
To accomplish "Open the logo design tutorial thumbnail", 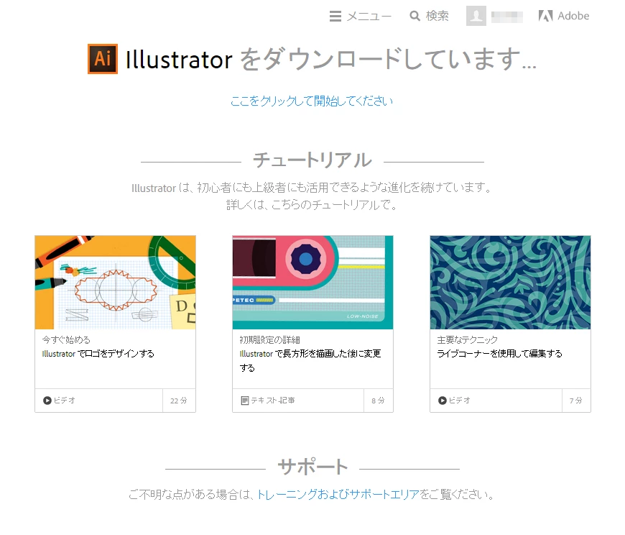I will point(115,283).
